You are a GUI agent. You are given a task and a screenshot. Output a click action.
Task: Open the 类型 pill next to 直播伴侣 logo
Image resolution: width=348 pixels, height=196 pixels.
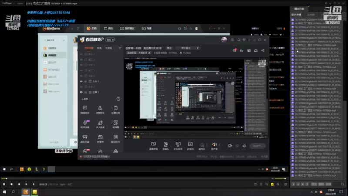click(x=110, y=40)
